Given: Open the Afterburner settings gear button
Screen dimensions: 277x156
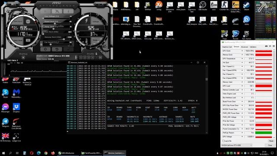Looking at the screenshot, I should pyautogui.click(x=45, y=49).
